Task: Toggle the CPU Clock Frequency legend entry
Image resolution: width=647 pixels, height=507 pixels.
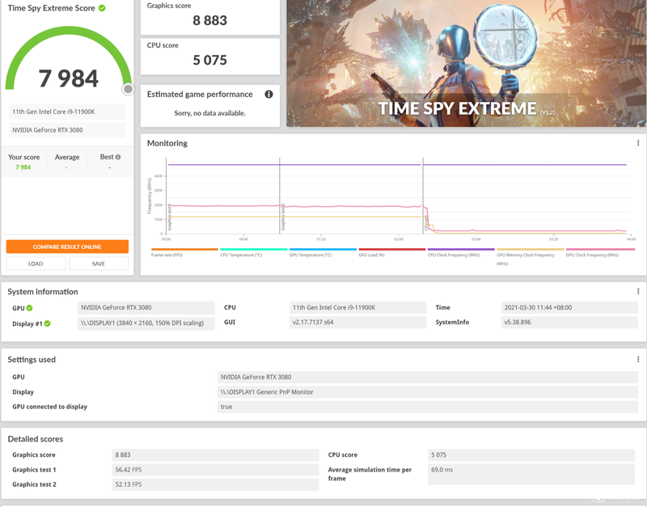Action: point(461,252)
